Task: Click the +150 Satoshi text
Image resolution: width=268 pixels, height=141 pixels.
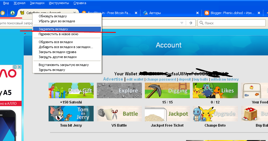Action: pyautogui.click(x=71, y=102)
